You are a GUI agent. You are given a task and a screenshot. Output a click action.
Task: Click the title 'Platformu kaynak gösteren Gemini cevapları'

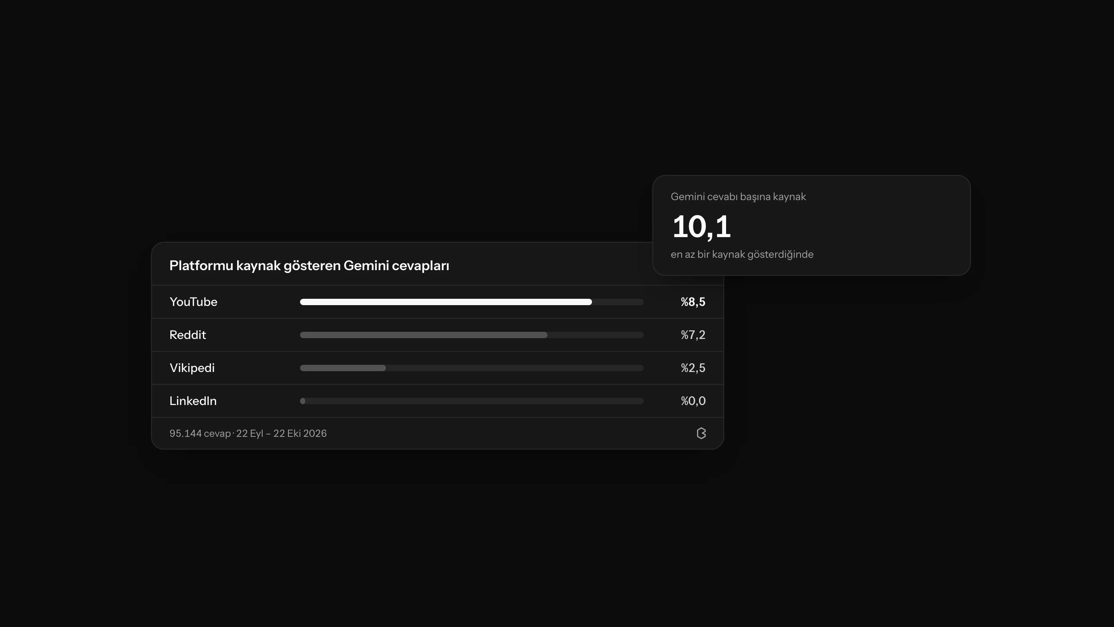[309, 265]
